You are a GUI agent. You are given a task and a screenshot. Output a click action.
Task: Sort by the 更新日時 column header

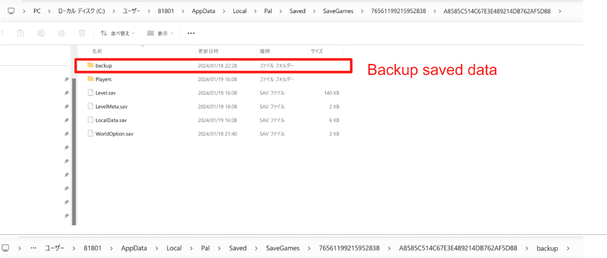pos(208,51)
